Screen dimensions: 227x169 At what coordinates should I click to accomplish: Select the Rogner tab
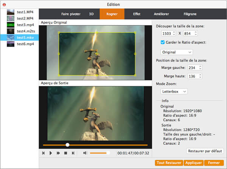112,14
